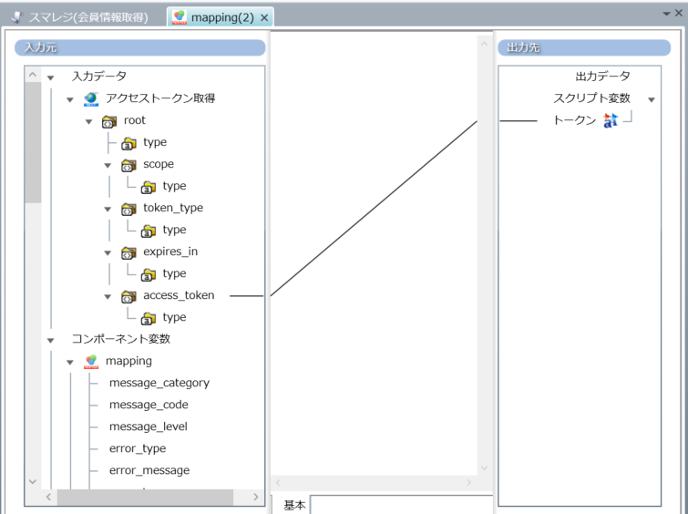688x514 pixels.
Task: Collapse the mapping component node
Action: 70,363
